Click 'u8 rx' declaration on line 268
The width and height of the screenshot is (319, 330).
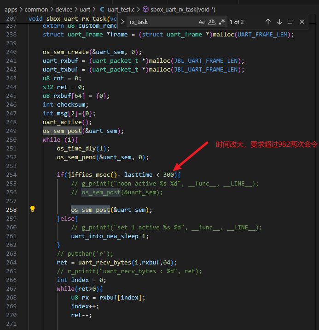(80, 298)
